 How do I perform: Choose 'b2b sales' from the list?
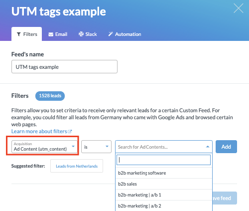pyautogui.click(x=164, y=184)
